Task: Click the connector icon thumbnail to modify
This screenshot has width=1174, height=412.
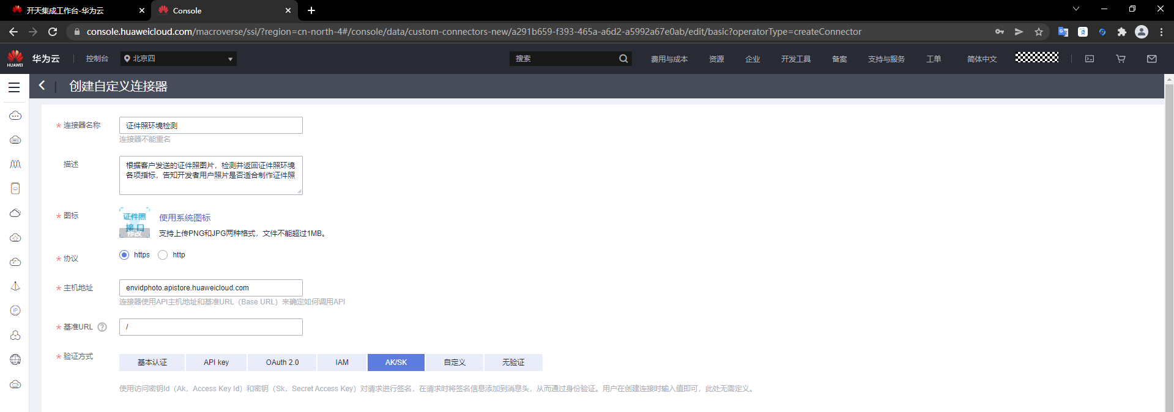Action: tap(135, 223)
